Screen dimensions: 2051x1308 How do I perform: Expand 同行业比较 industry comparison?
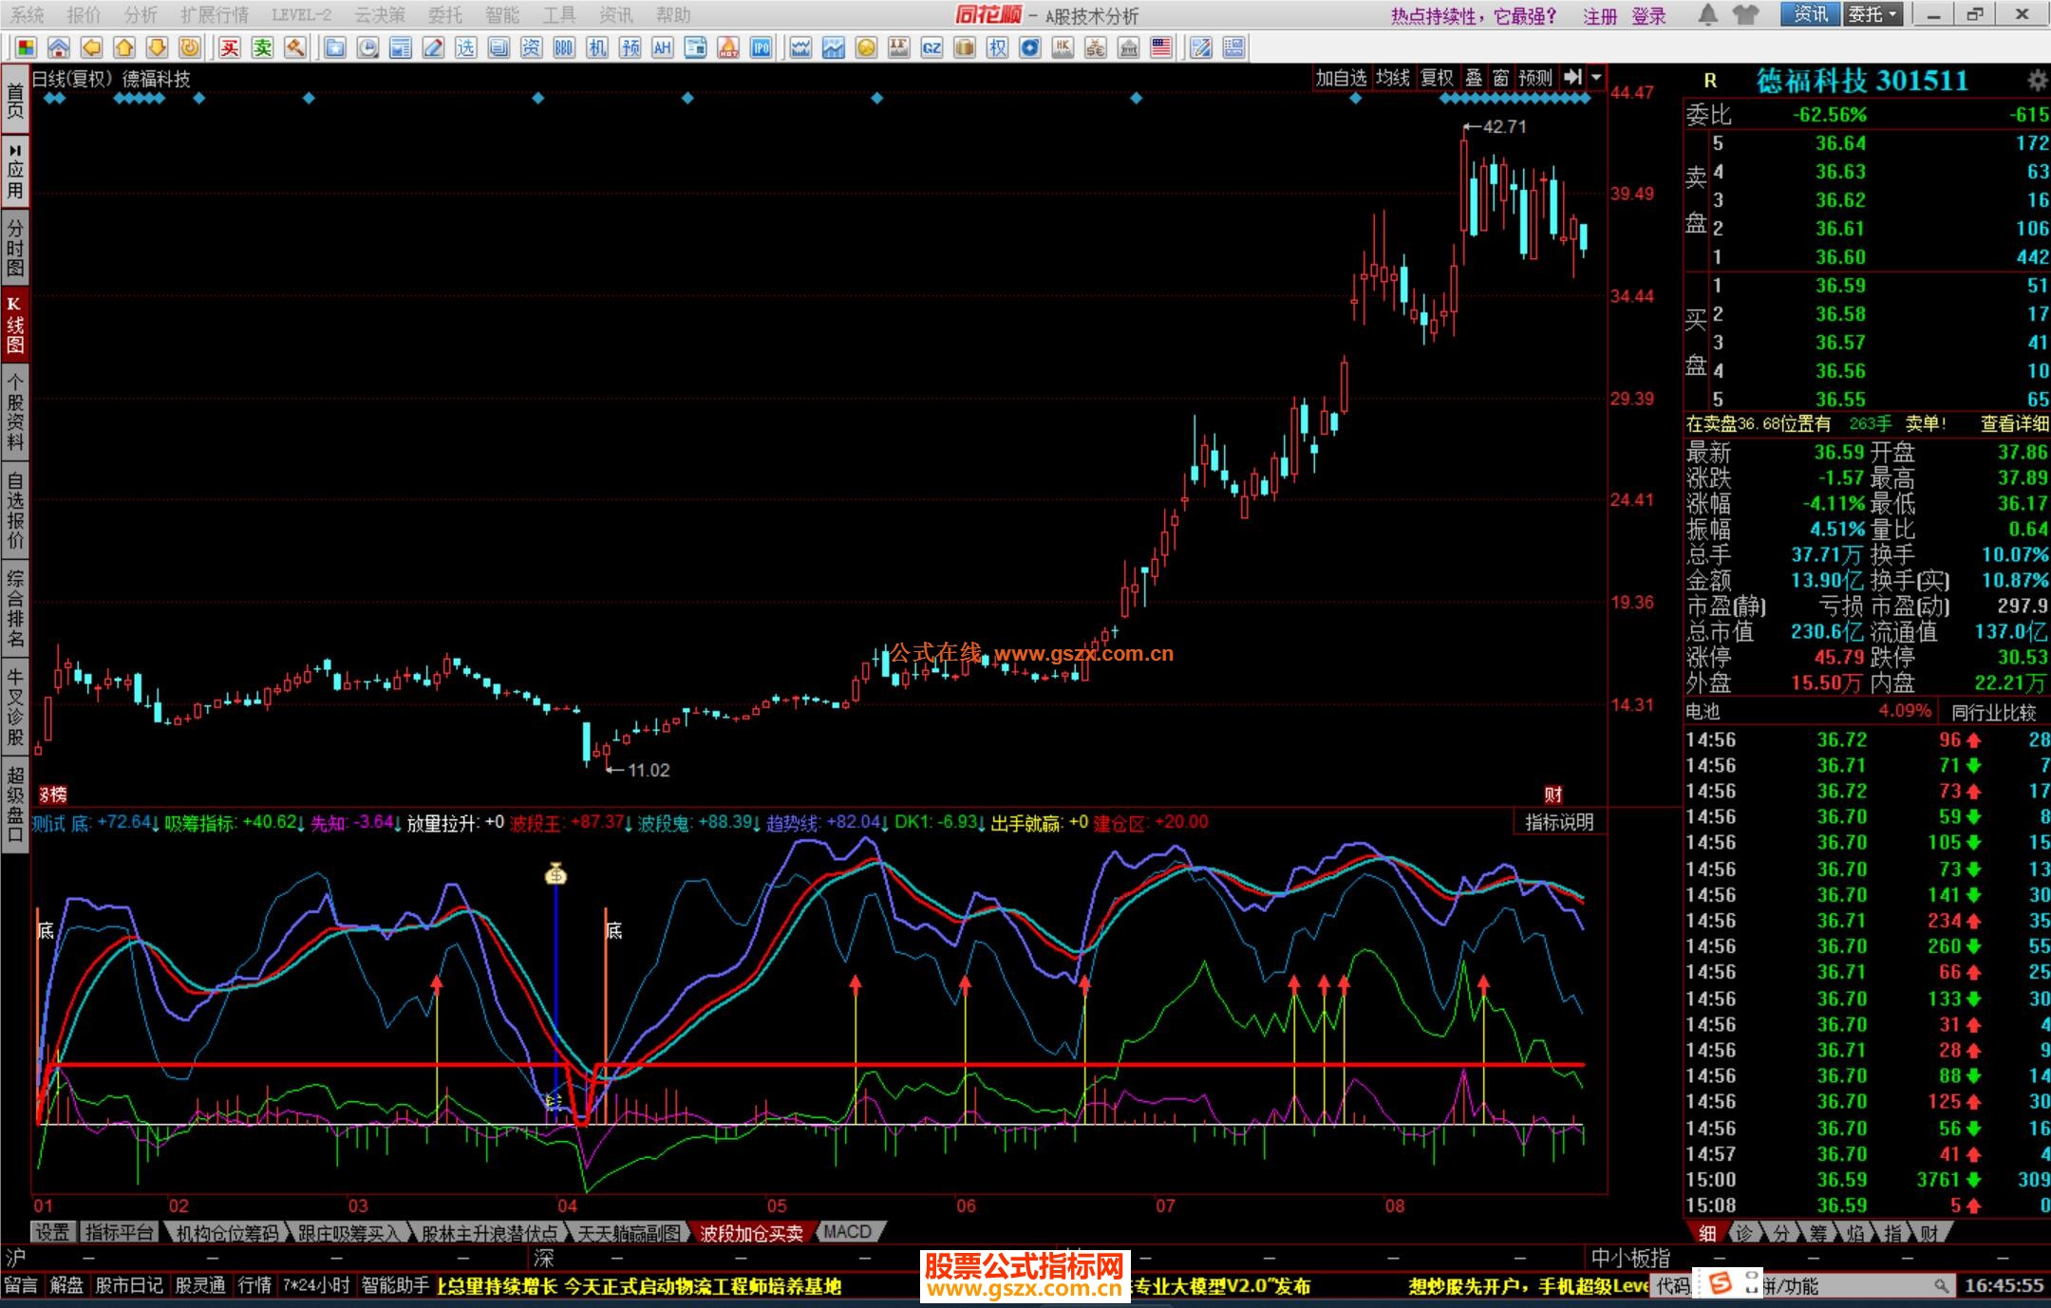(1993, 712)
